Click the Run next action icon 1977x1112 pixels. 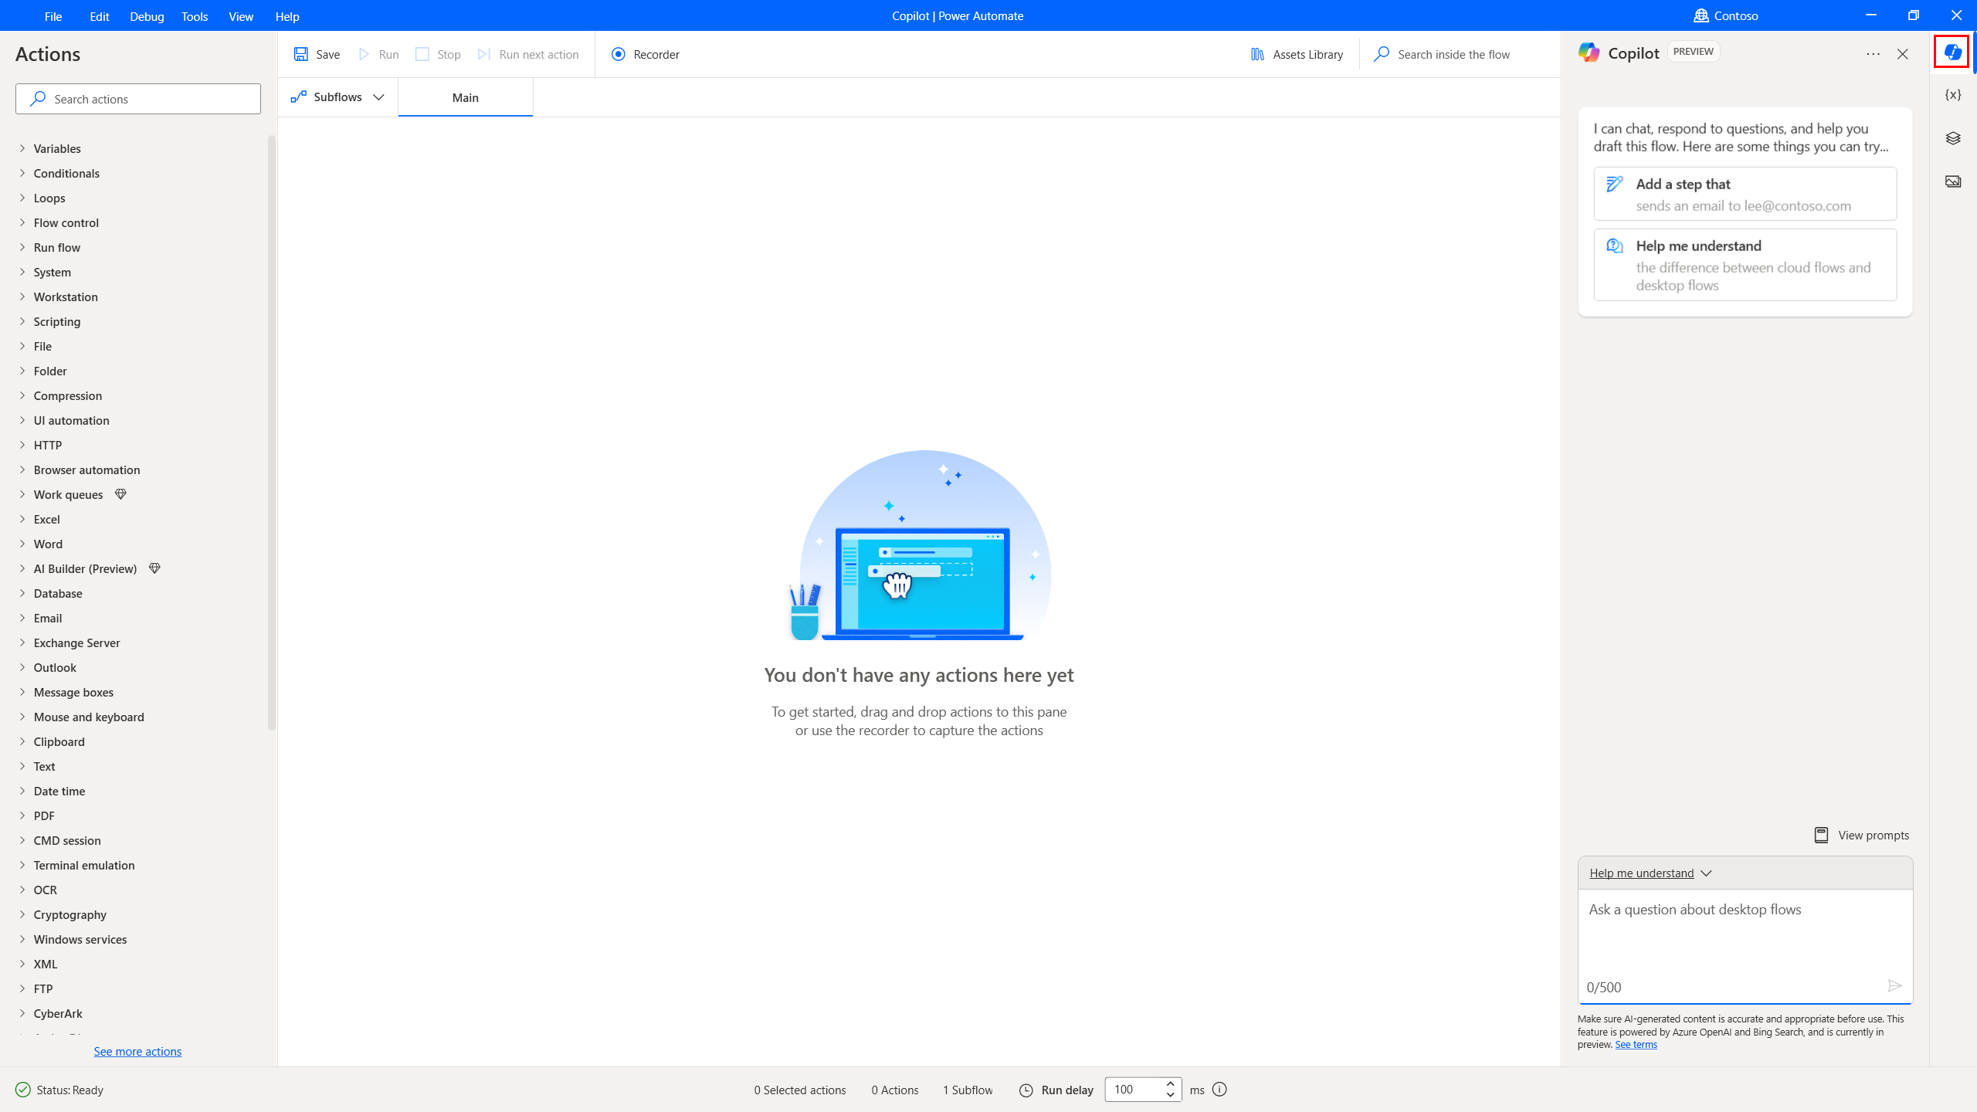(x=483, y=54)
